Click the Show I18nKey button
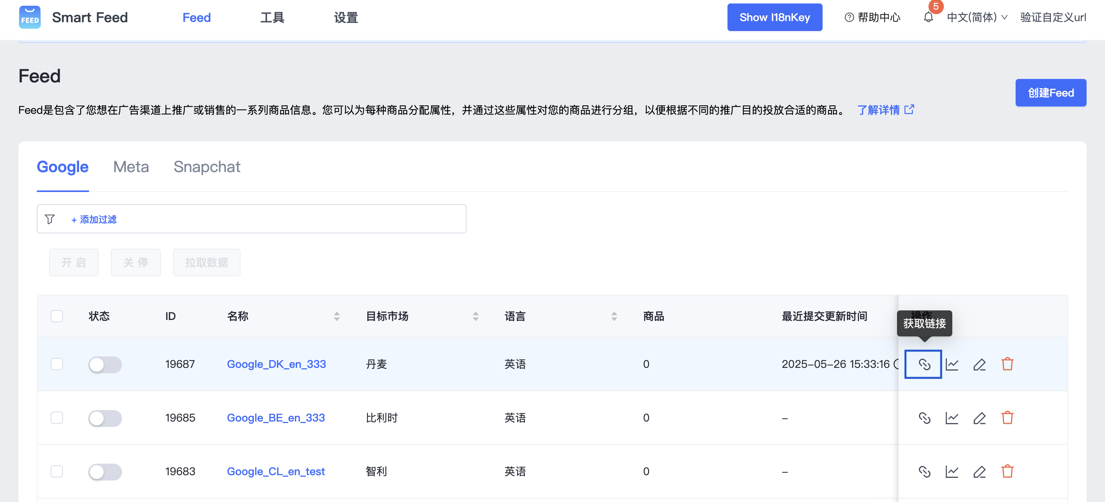The height and width of the screenshot is (502, 1105). [x=775, y=17]
